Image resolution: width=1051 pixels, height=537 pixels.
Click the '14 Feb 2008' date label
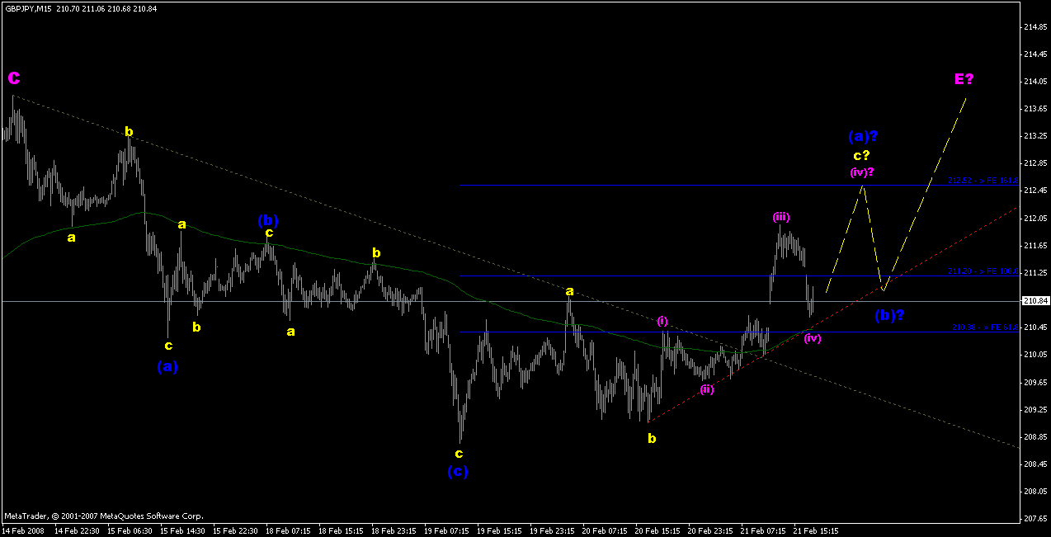pos(21,531)
